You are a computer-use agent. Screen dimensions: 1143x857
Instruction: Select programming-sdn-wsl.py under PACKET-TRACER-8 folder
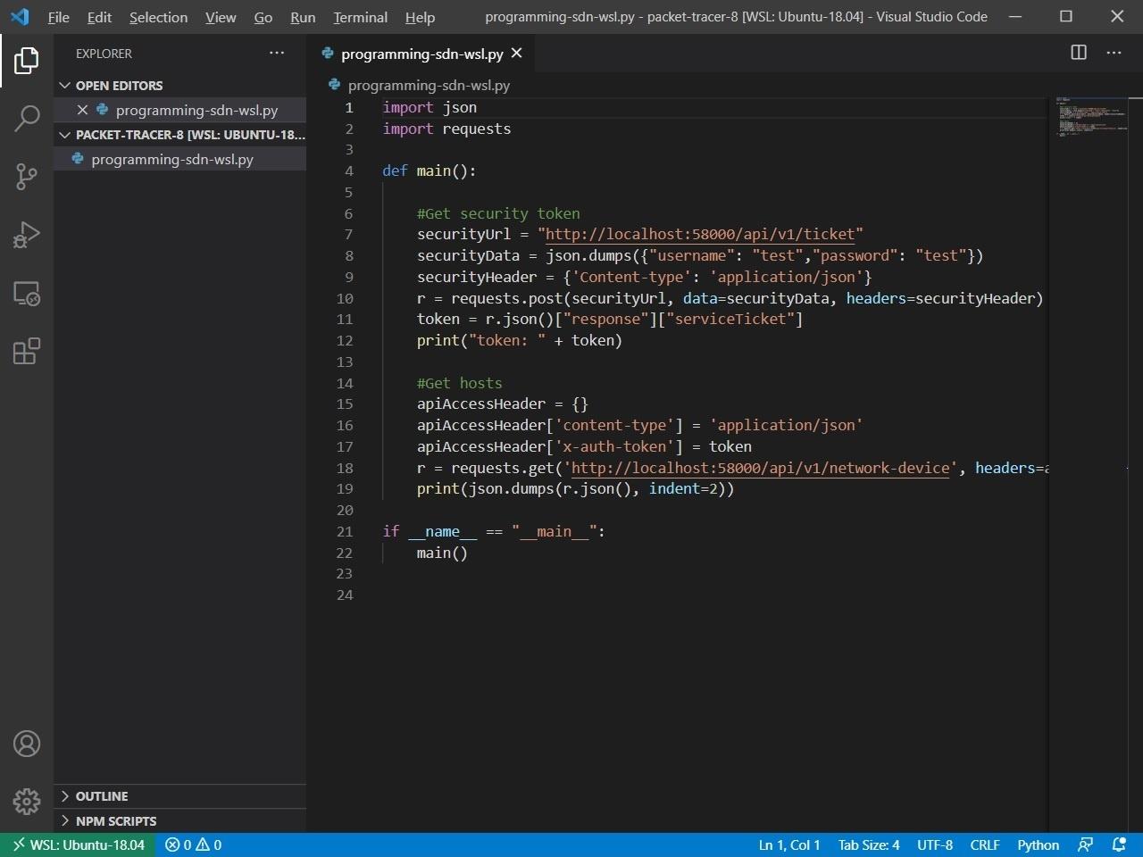point(179,159)
